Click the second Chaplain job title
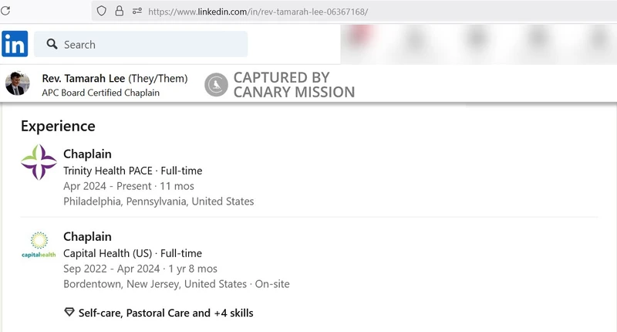This screenshot has height=332, width=617. pyautogui.click(x=87, y=237)
